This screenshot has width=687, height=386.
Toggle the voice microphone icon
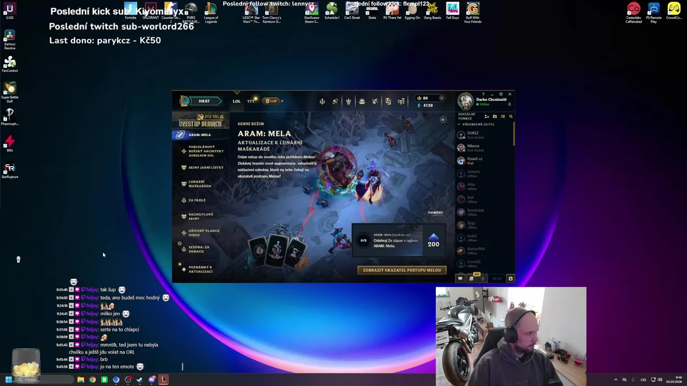[483, 278]
